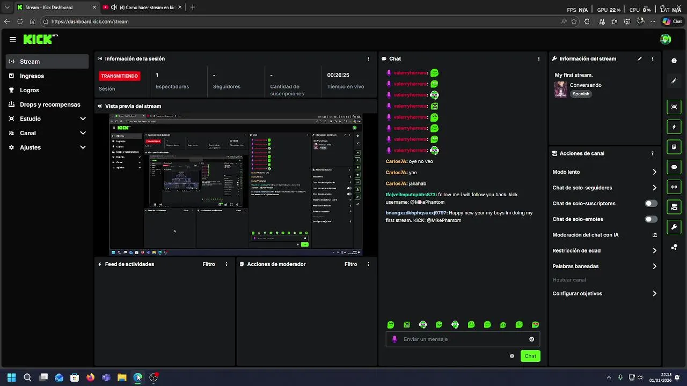Click the Kick logo
Image resolution: width=687 pixels, height=386 pixels.
click(40, 39)
